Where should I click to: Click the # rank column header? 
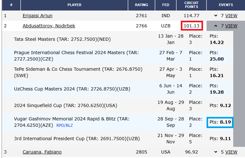11,5
